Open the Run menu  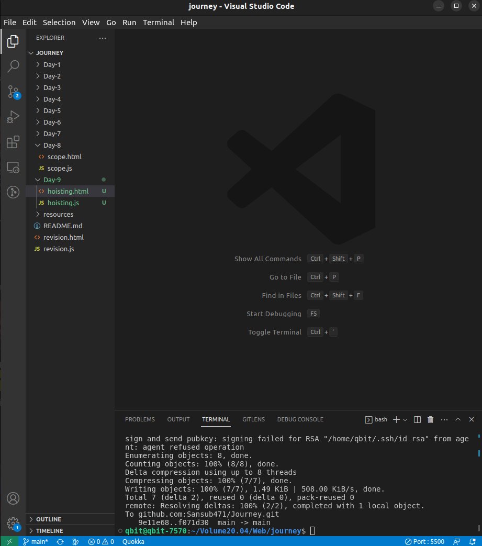pos(129,23)
